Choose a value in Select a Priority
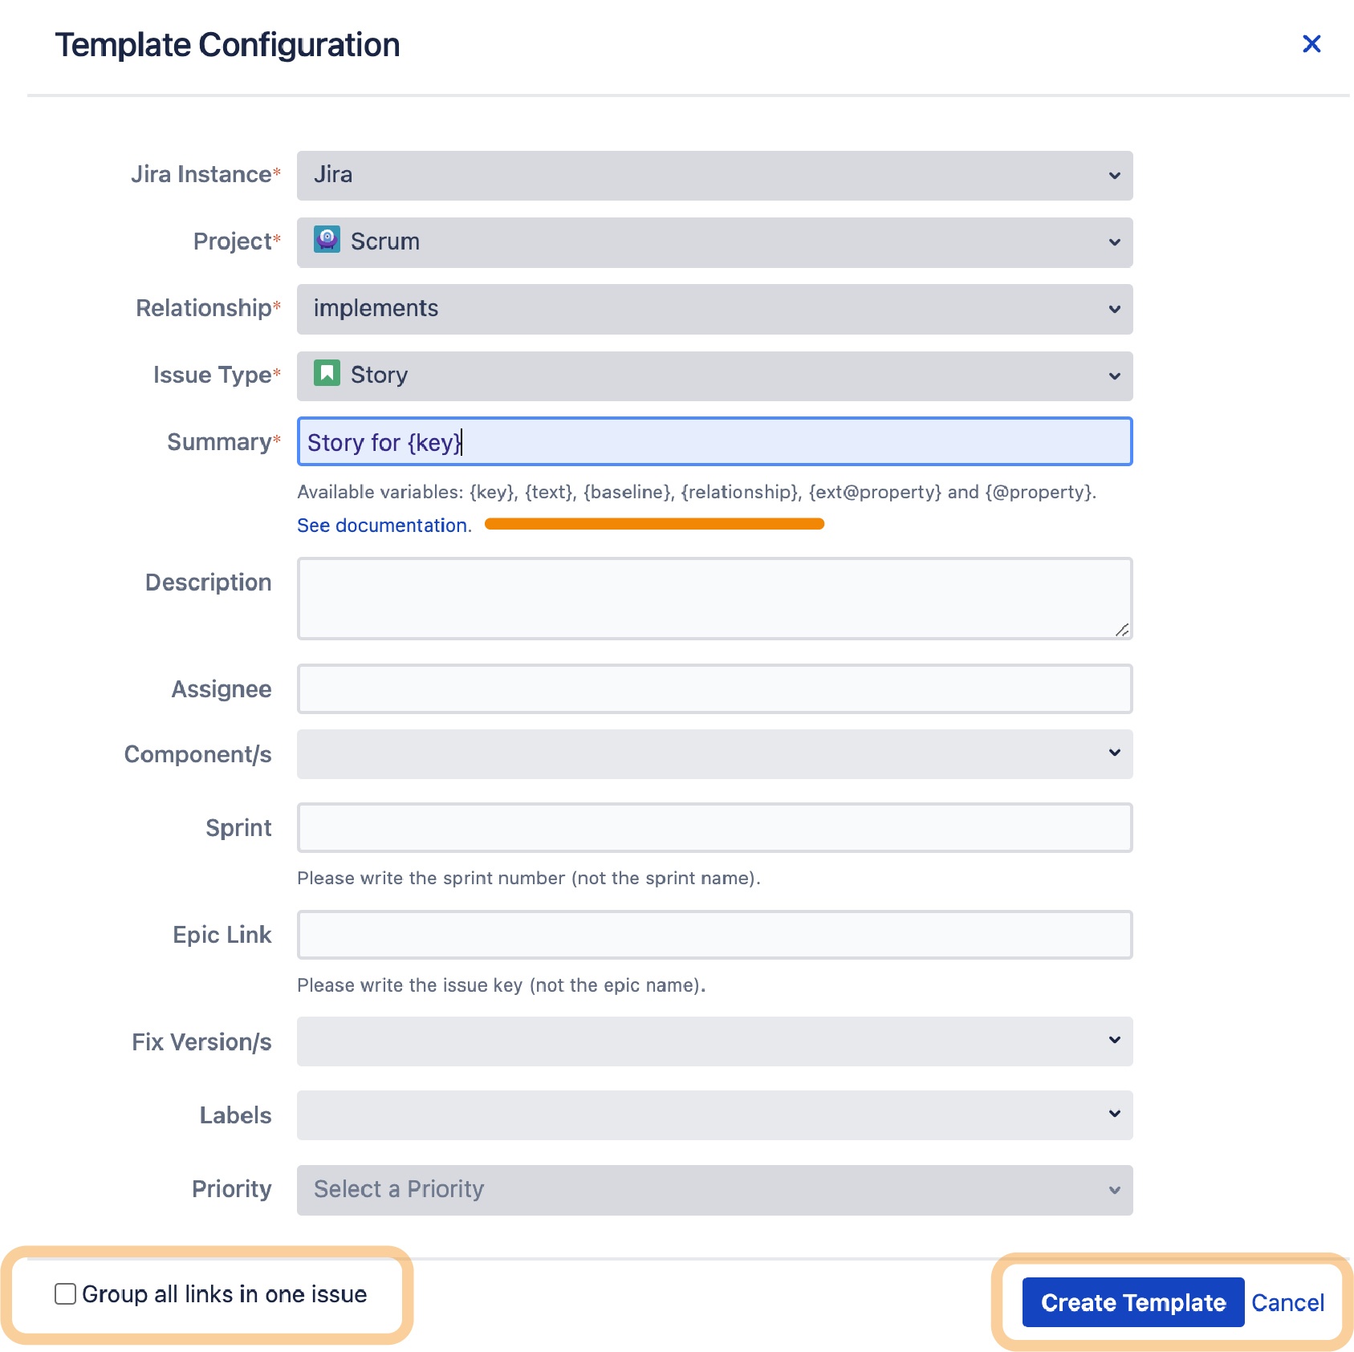Image resolution: width=1354 pixels, height=1352 pixels. point(714,1189)
